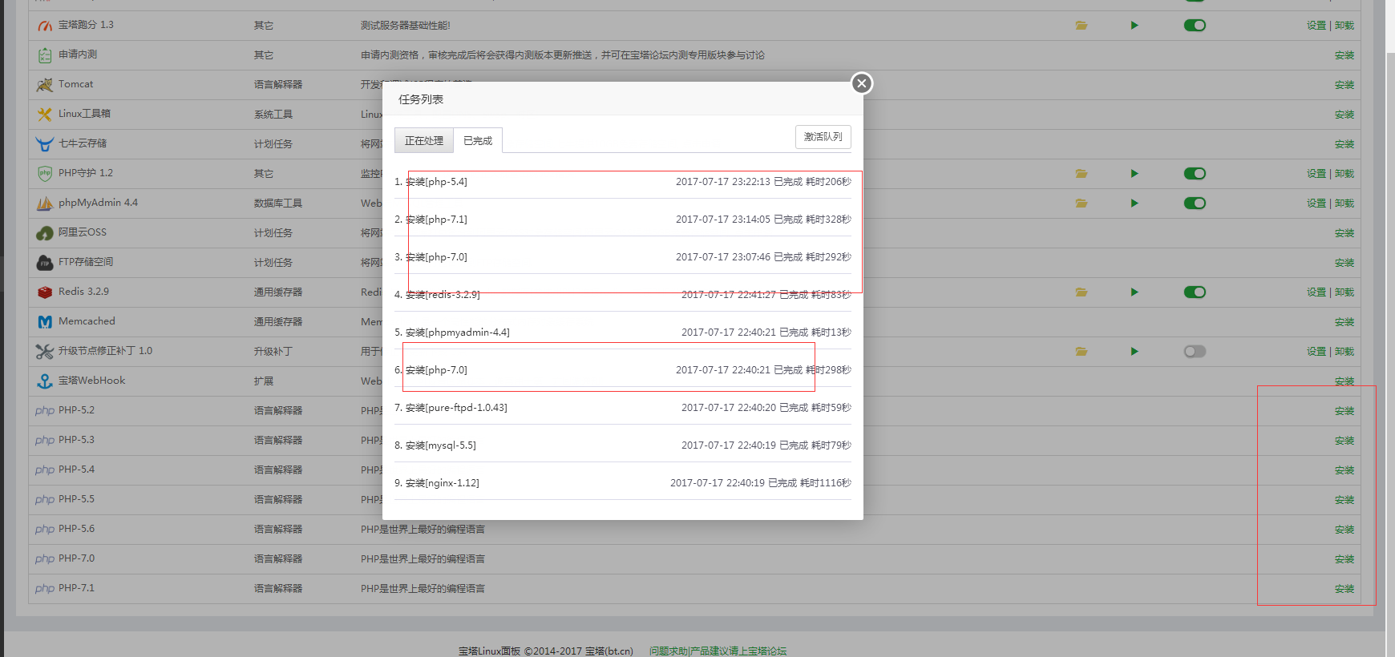Click phpMyAdmin sailboat icon

pos(45,204)
